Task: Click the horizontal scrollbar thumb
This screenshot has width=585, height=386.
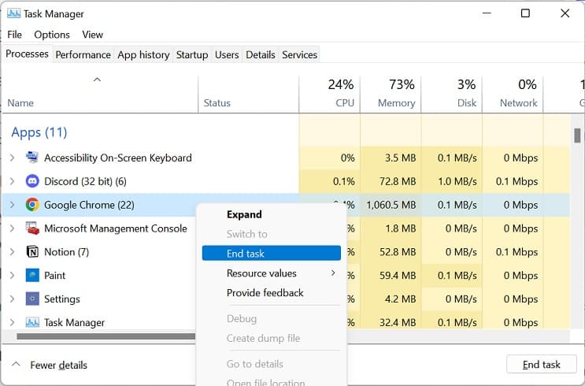Action: tap(106, 336)
